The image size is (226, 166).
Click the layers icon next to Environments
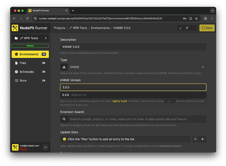tap(17, 54)
